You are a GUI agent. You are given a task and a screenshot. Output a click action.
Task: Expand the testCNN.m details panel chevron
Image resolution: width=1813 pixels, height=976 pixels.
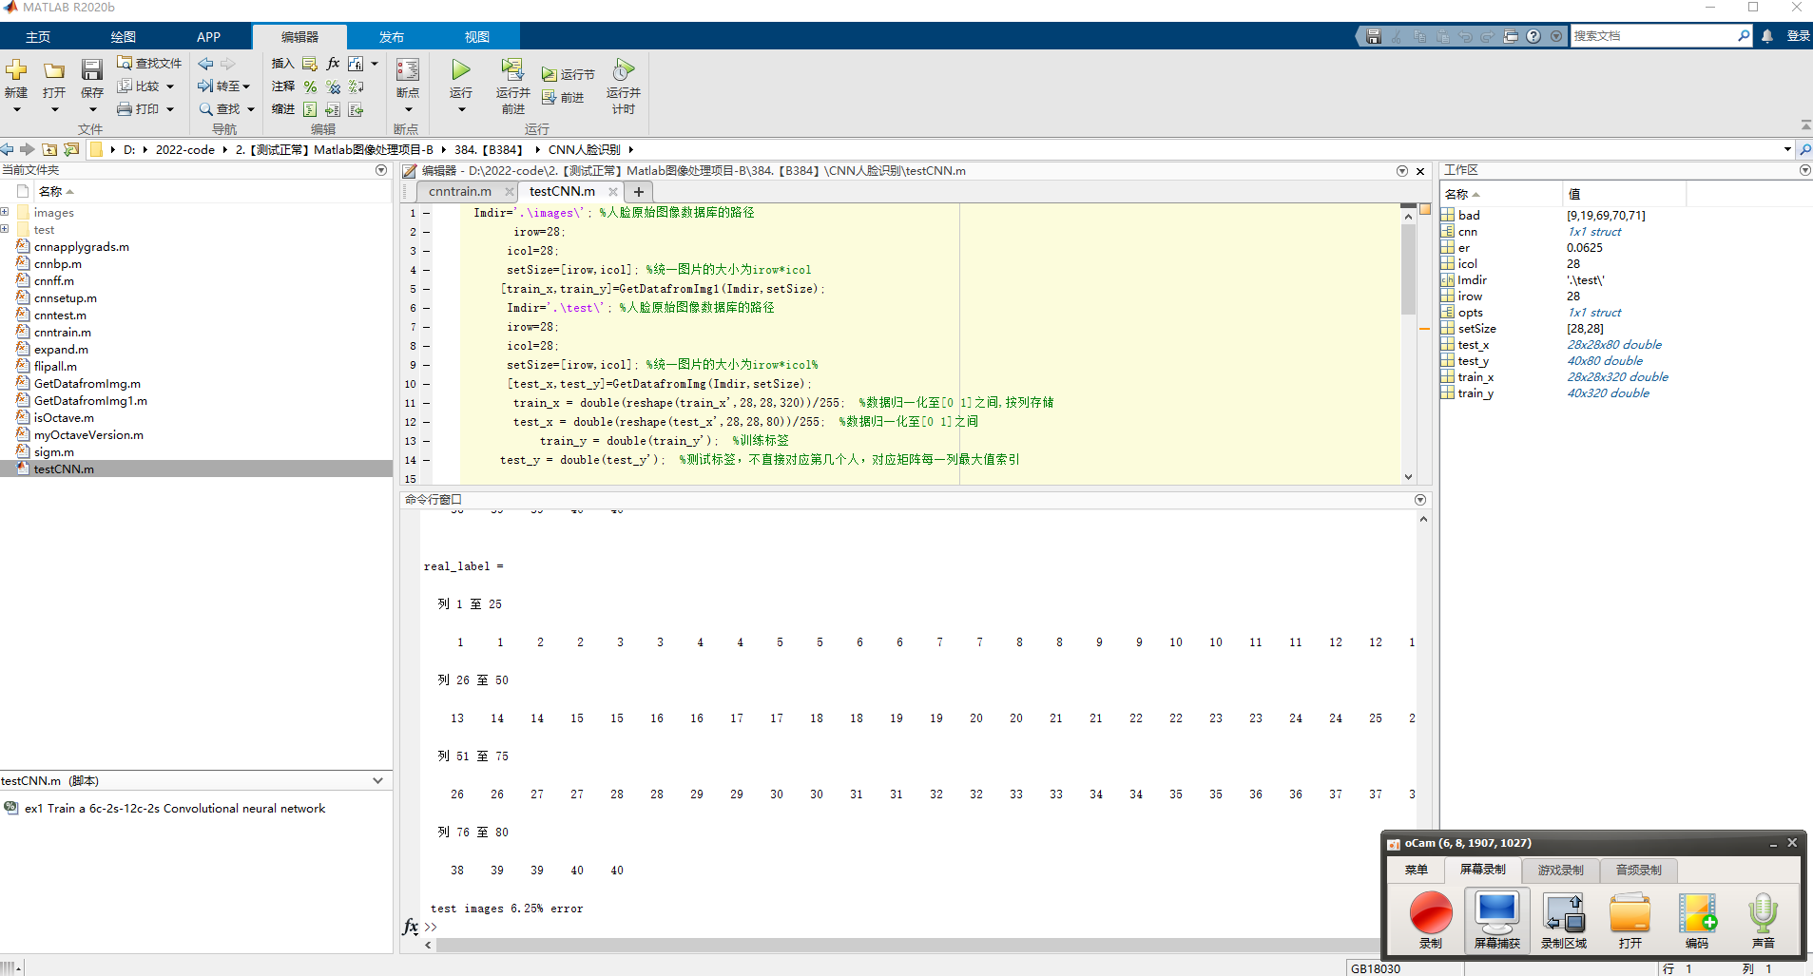378,781
